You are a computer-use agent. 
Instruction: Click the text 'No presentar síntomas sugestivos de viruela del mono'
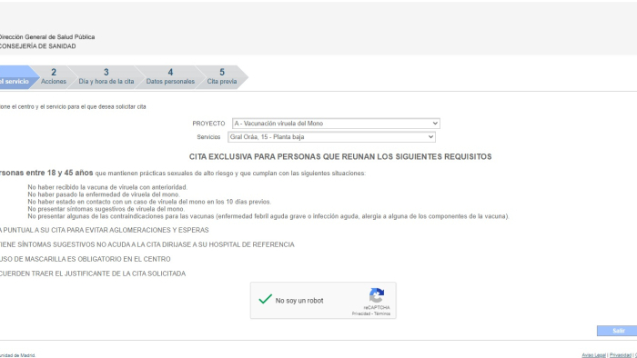coord(106,209)
